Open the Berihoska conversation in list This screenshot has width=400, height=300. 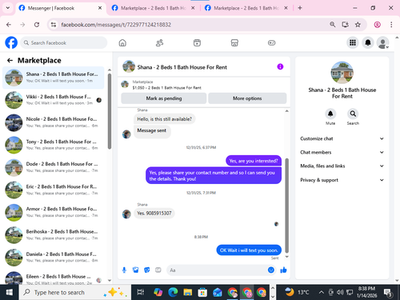(x=54, y=235)
